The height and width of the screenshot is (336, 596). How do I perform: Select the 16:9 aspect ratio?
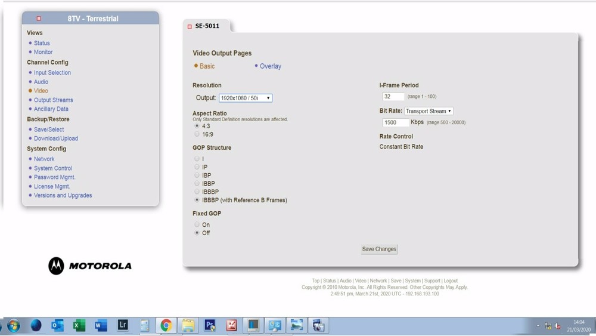pos(197,134)
